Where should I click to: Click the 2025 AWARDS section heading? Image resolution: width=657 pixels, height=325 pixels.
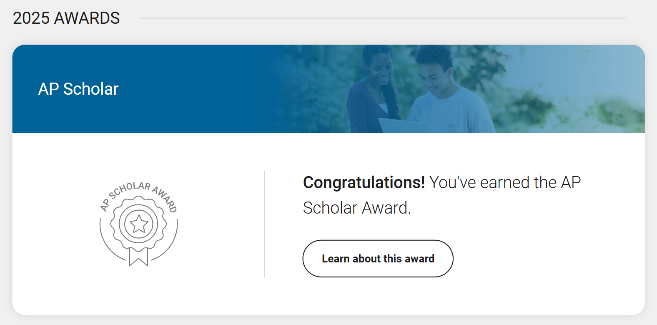click(x=66, y=18)
